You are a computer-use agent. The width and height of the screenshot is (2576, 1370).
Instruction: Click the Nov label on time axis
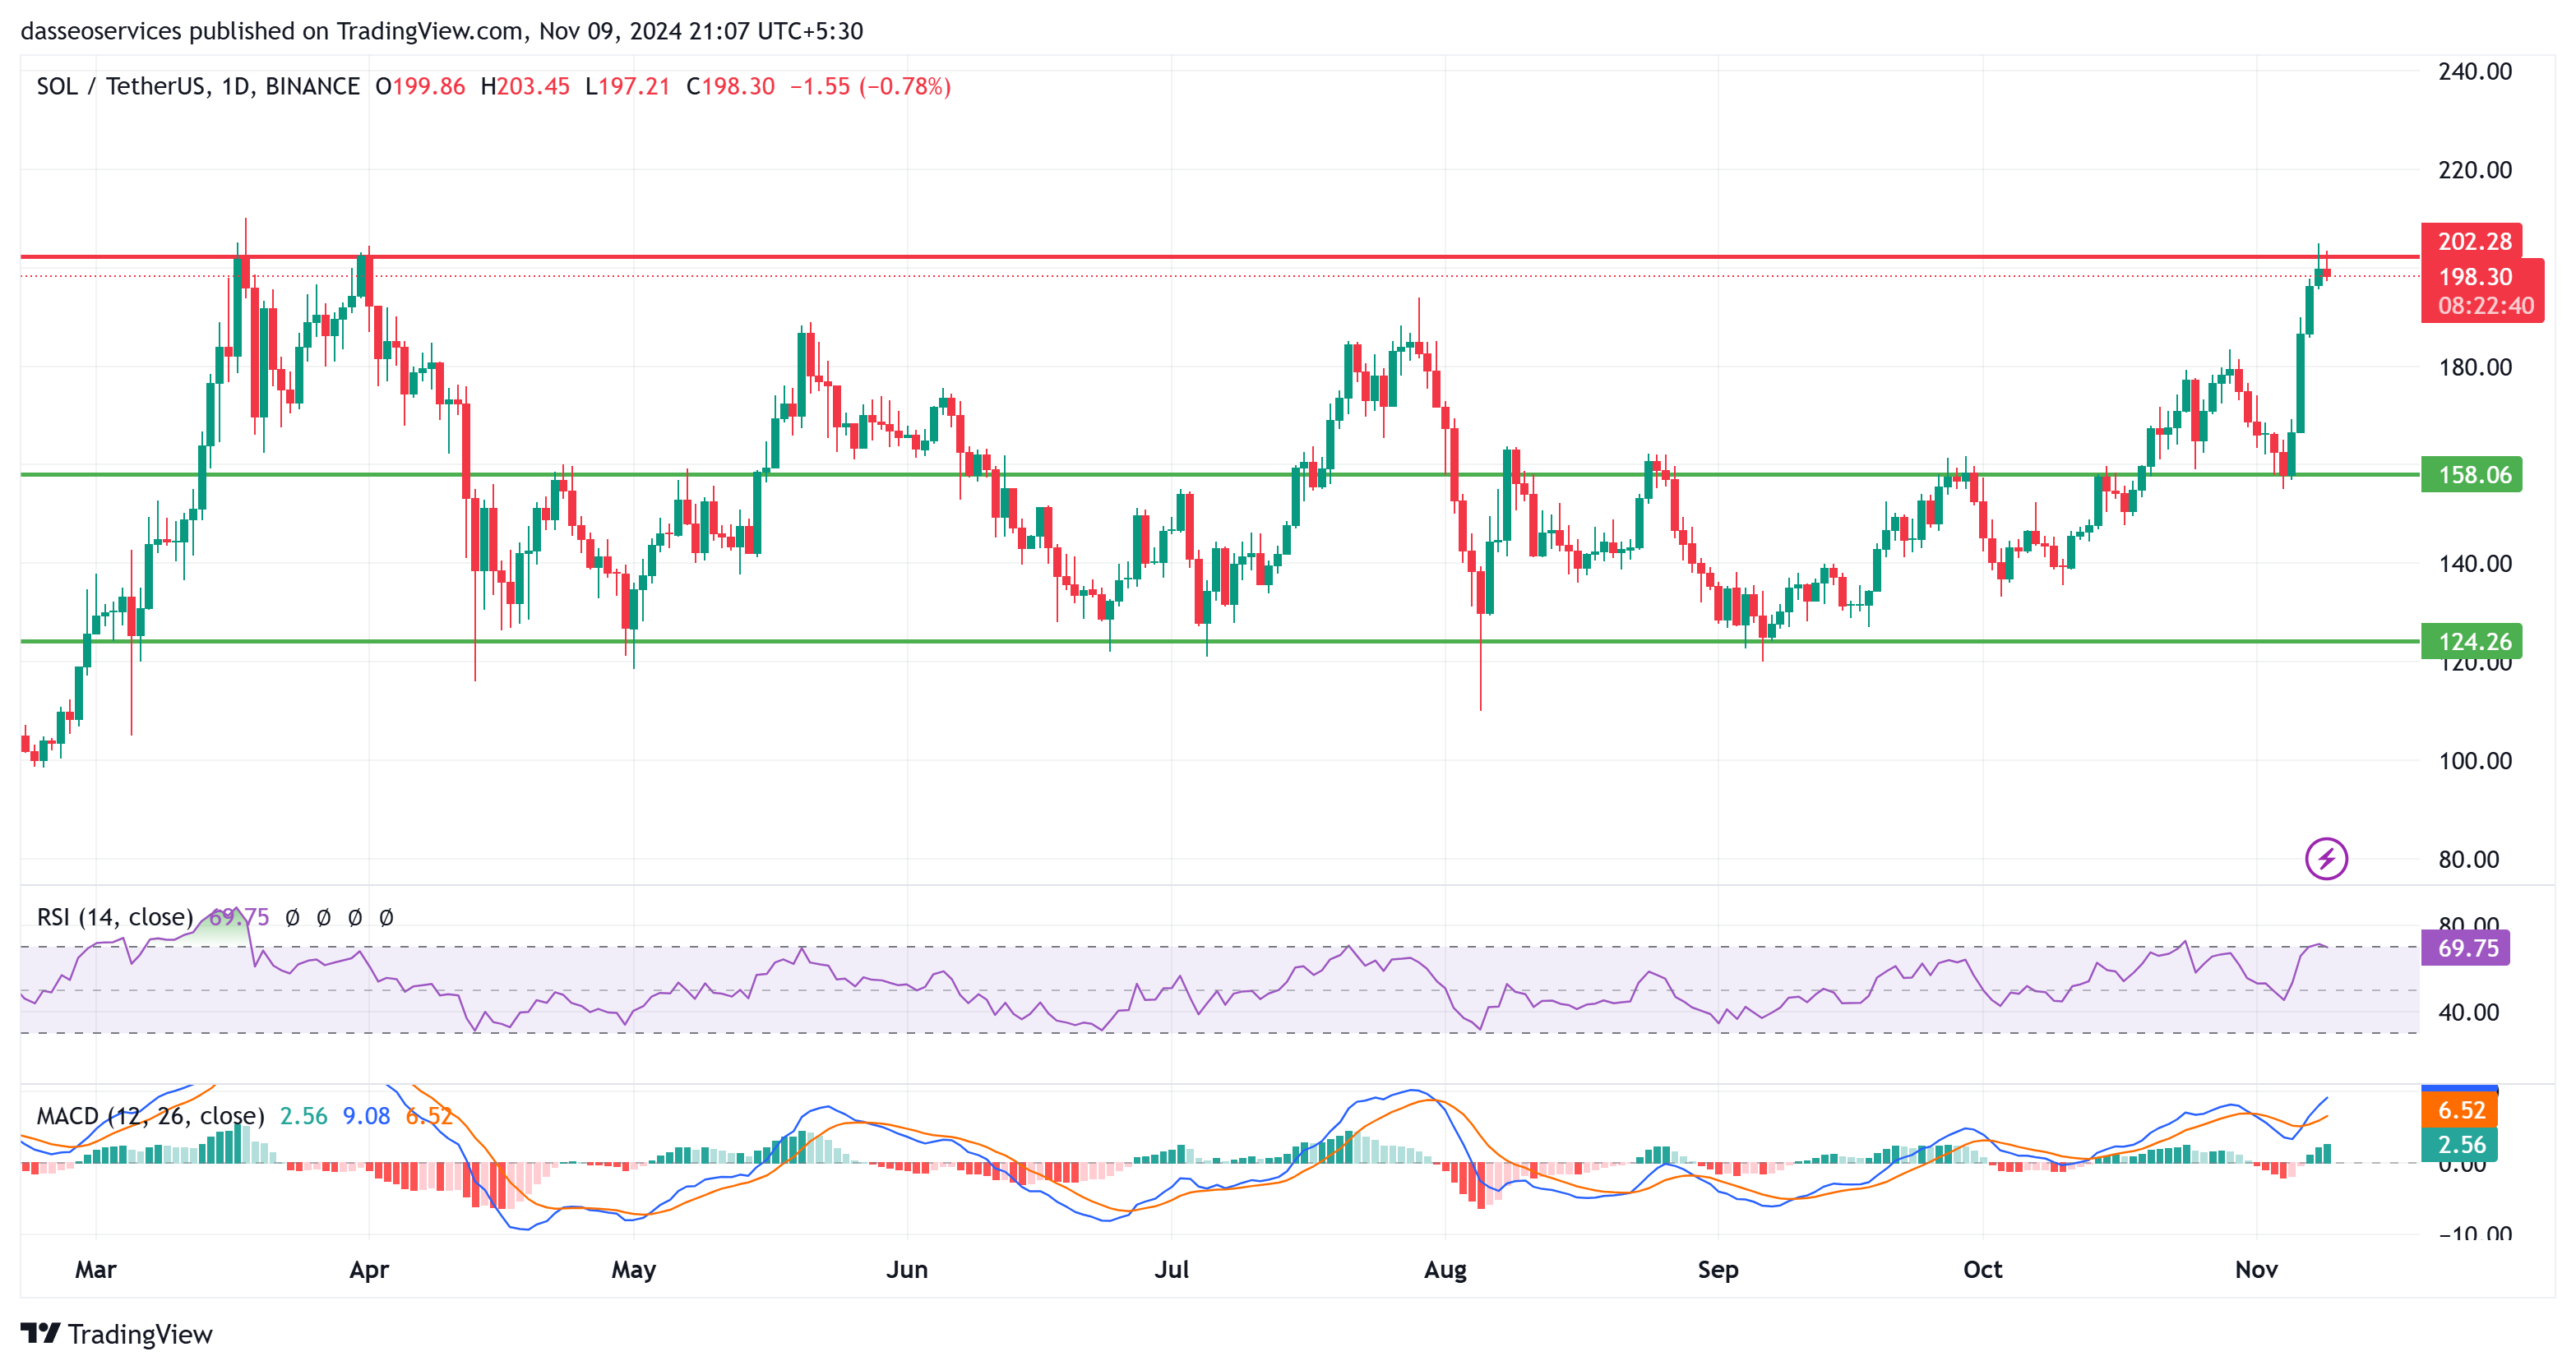pos(2256,1269)
